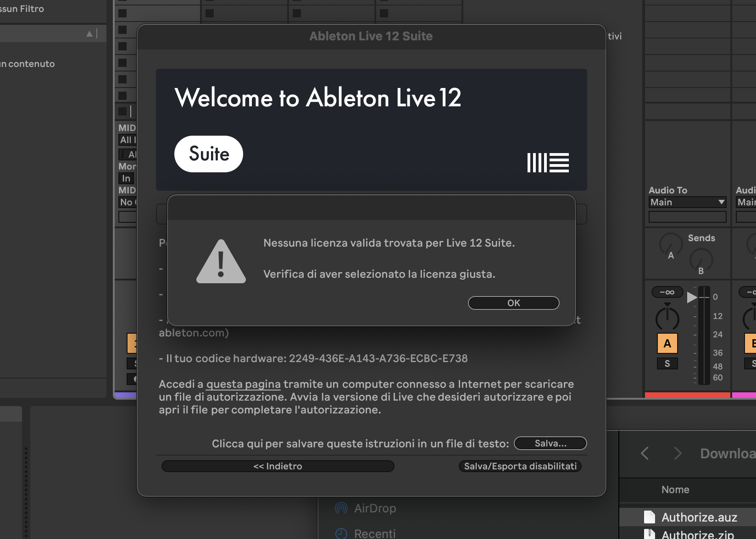
Task: Go back with the << Indietro button
Action: [x=278, y=466]
